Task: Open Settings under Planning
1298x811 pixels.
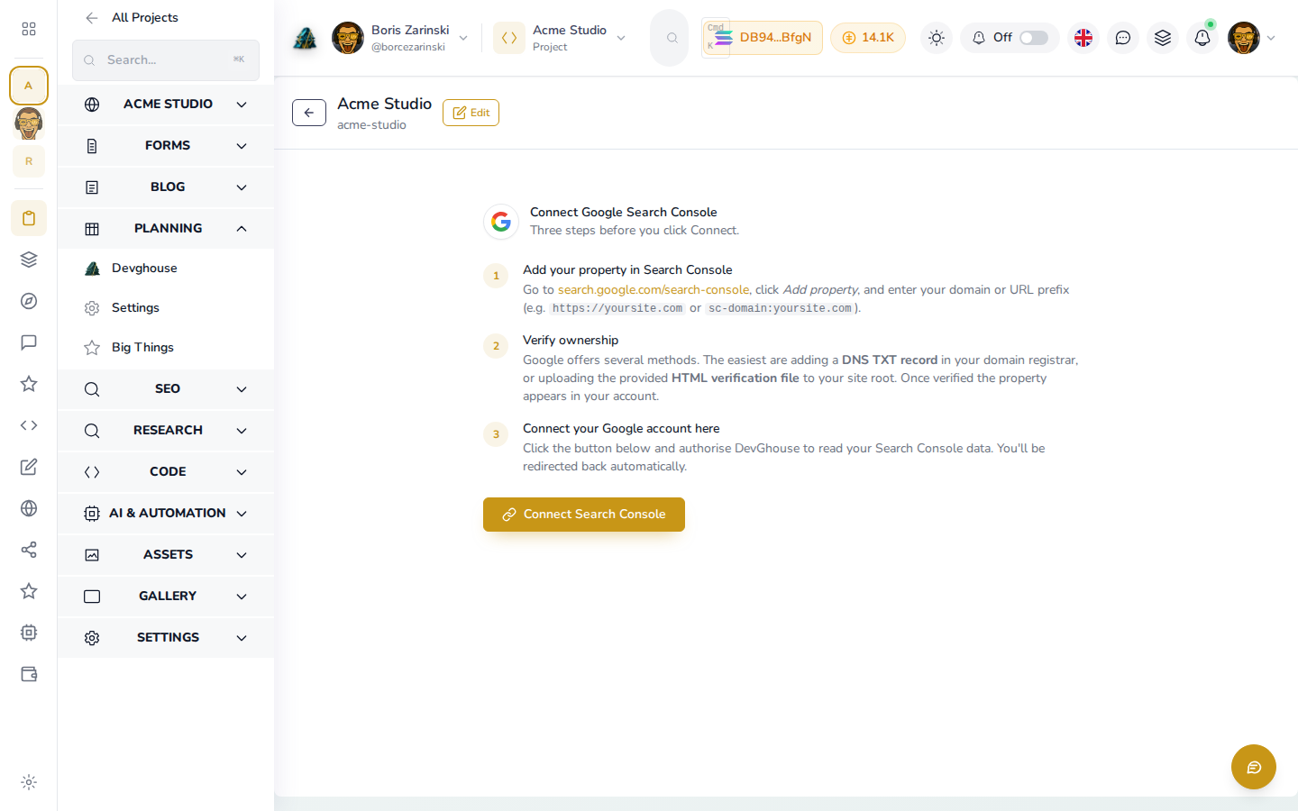Action: 166,308
